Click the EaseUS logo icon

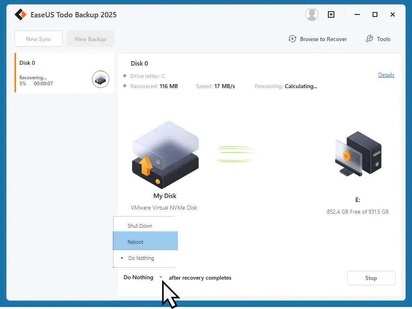point(21,15)
